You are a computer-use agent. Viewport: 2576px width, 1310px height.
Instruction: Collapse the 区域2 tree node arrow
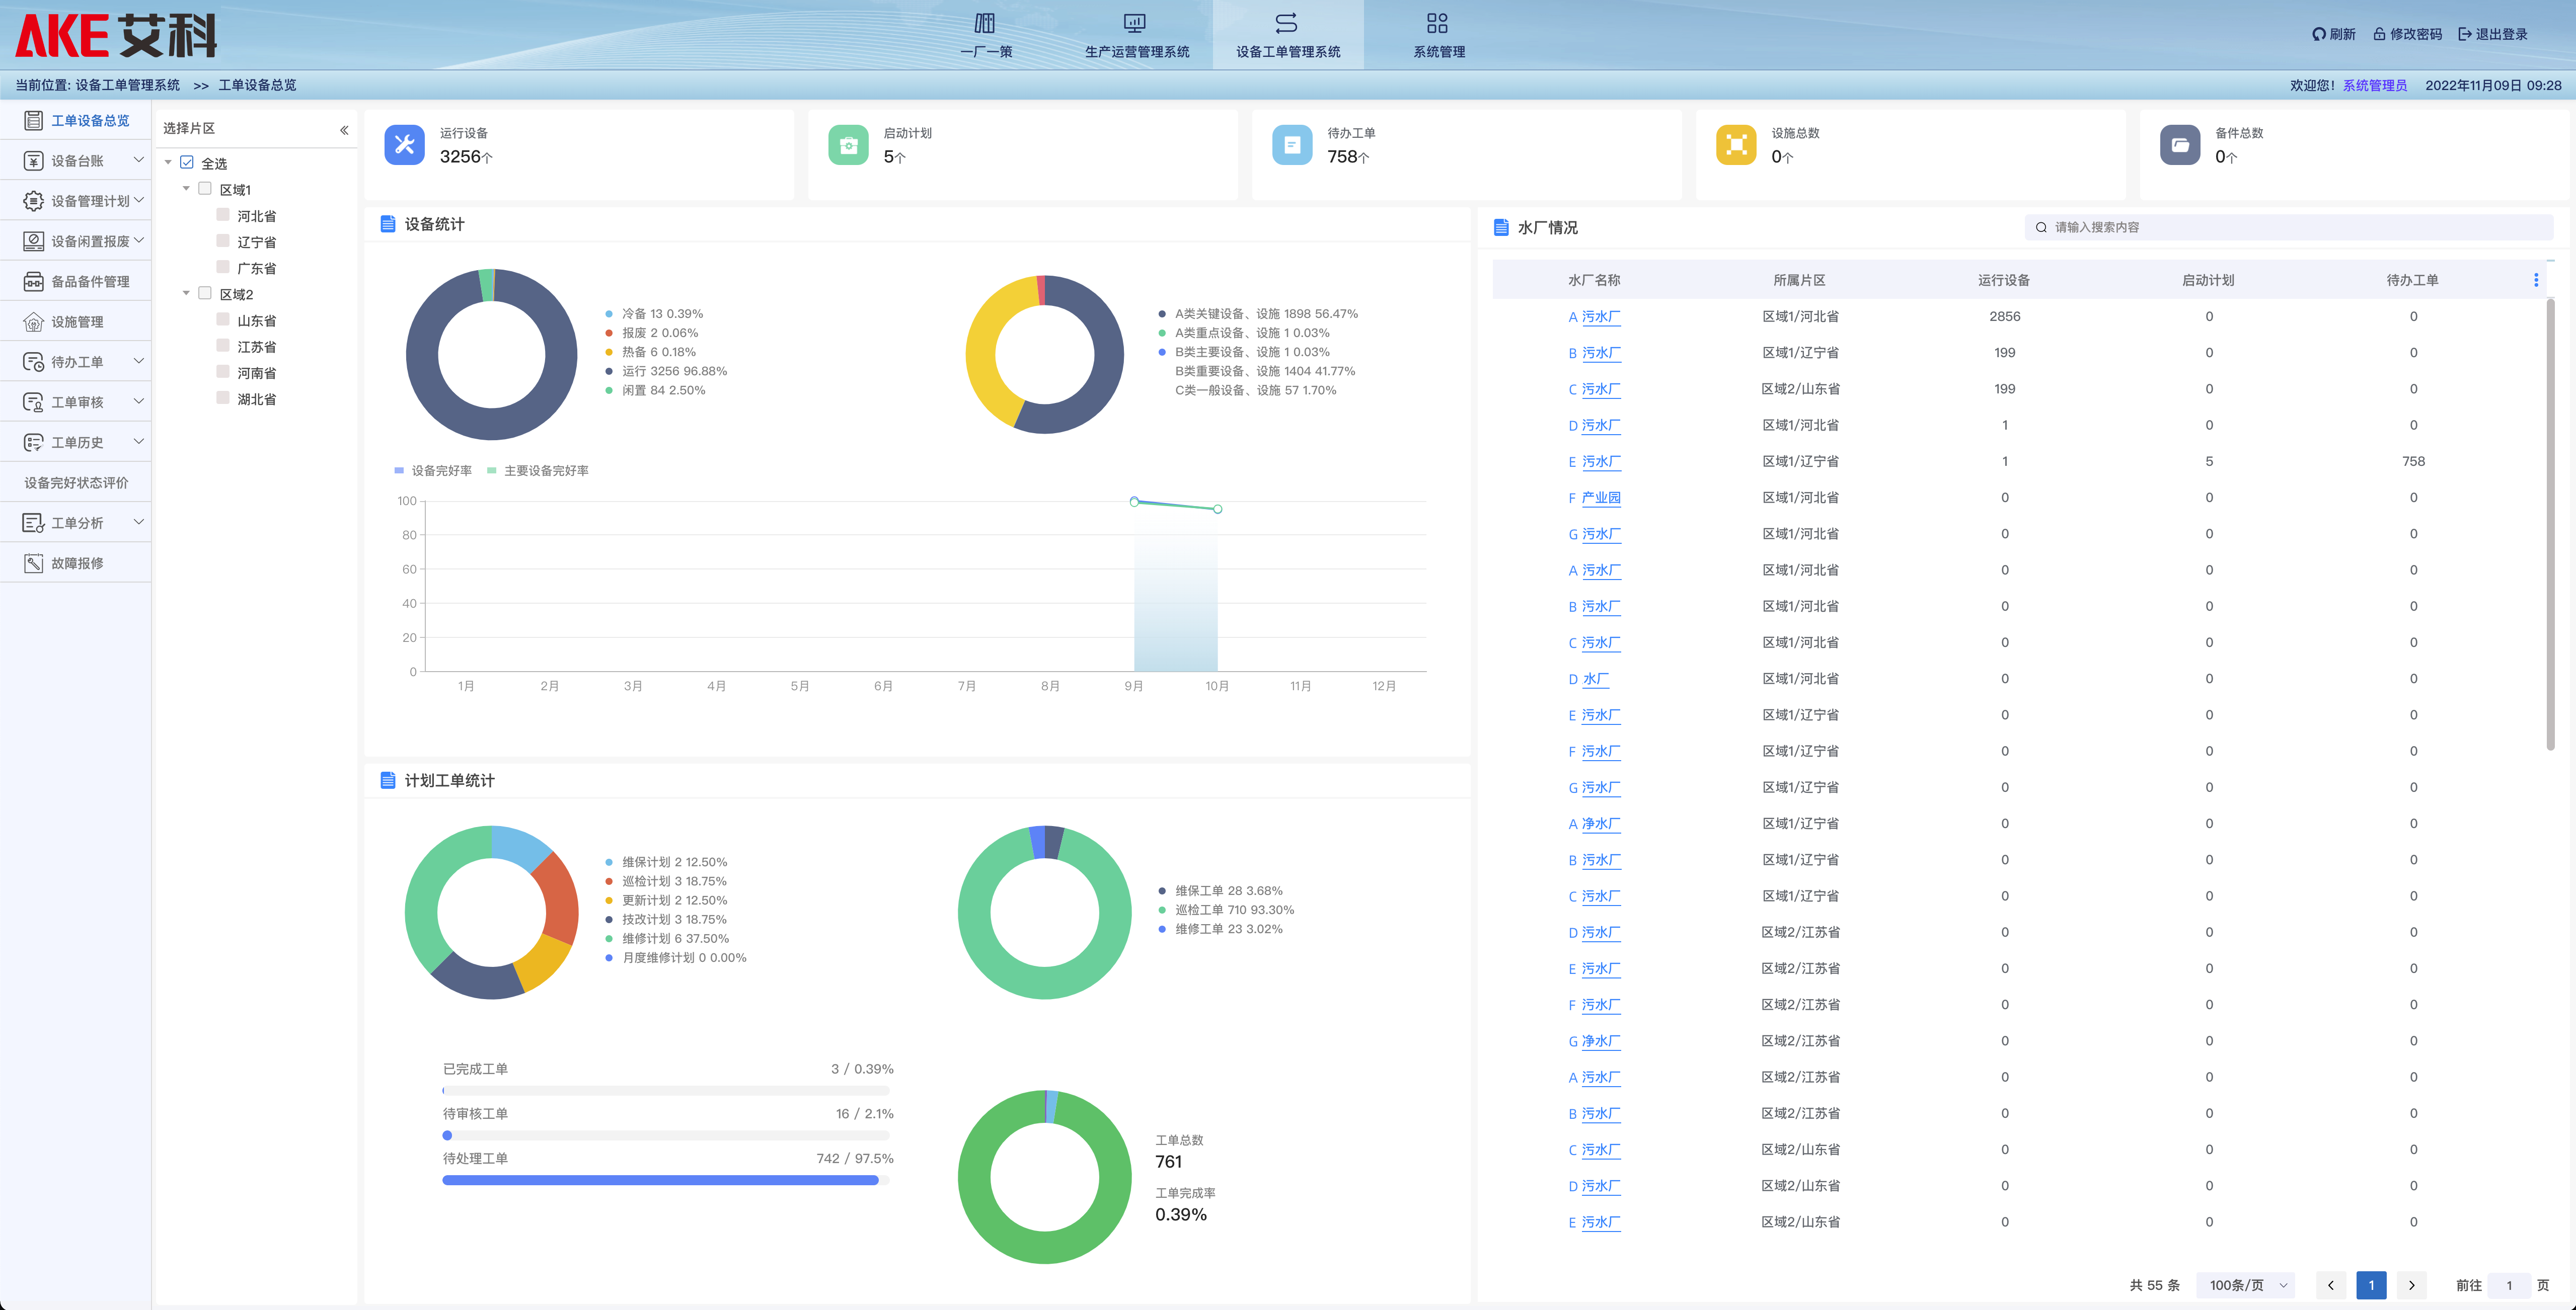(x=186, y=294)
